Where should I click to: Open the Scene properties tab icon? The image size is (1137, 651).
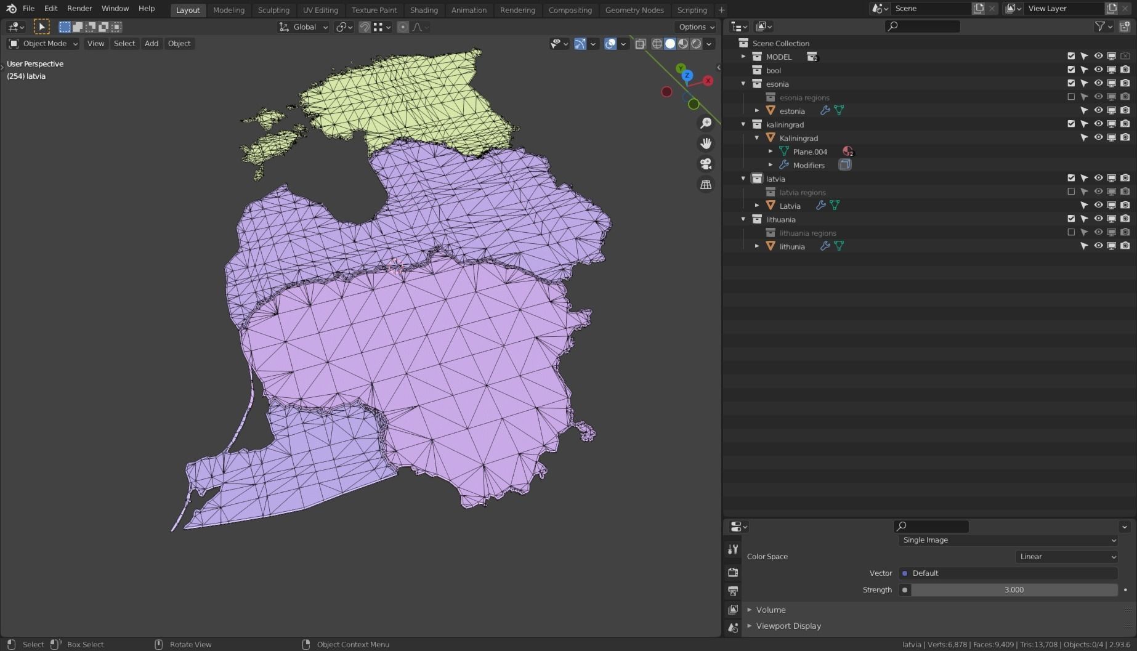733,628
